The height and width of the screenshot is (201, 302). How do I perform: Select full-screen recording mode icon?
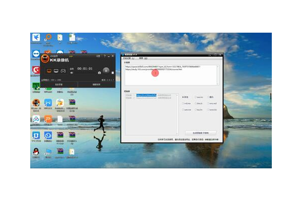click(x=49, y=71)
